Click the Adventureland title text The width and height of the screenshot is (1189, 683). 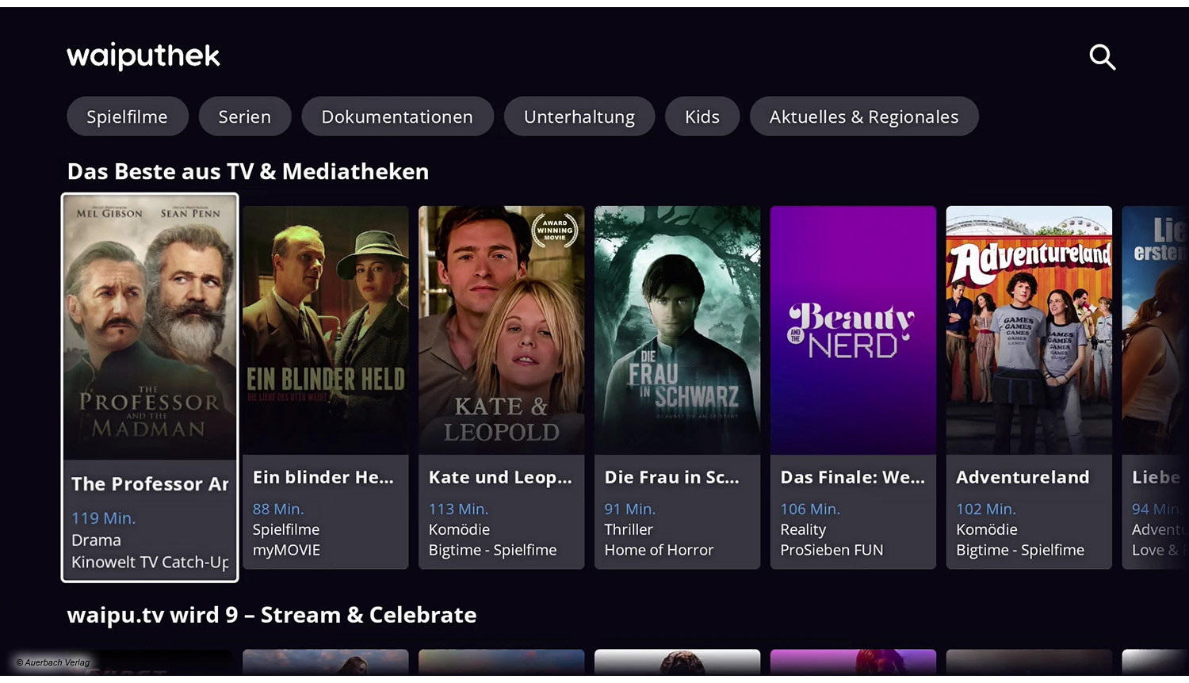(1023, 477)
